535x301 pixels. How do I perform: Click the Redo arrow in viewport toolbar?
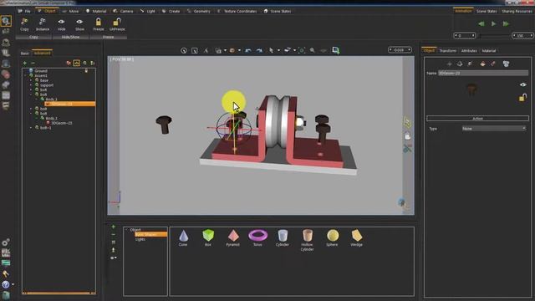(259, 50)
